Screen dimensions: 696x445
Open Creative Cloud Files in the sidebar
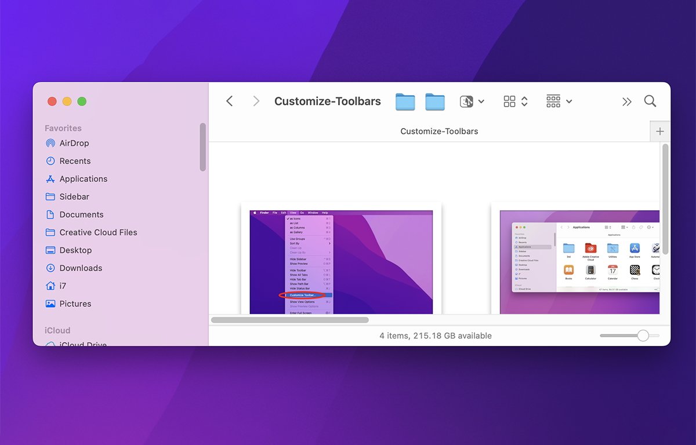click(98, 232)
